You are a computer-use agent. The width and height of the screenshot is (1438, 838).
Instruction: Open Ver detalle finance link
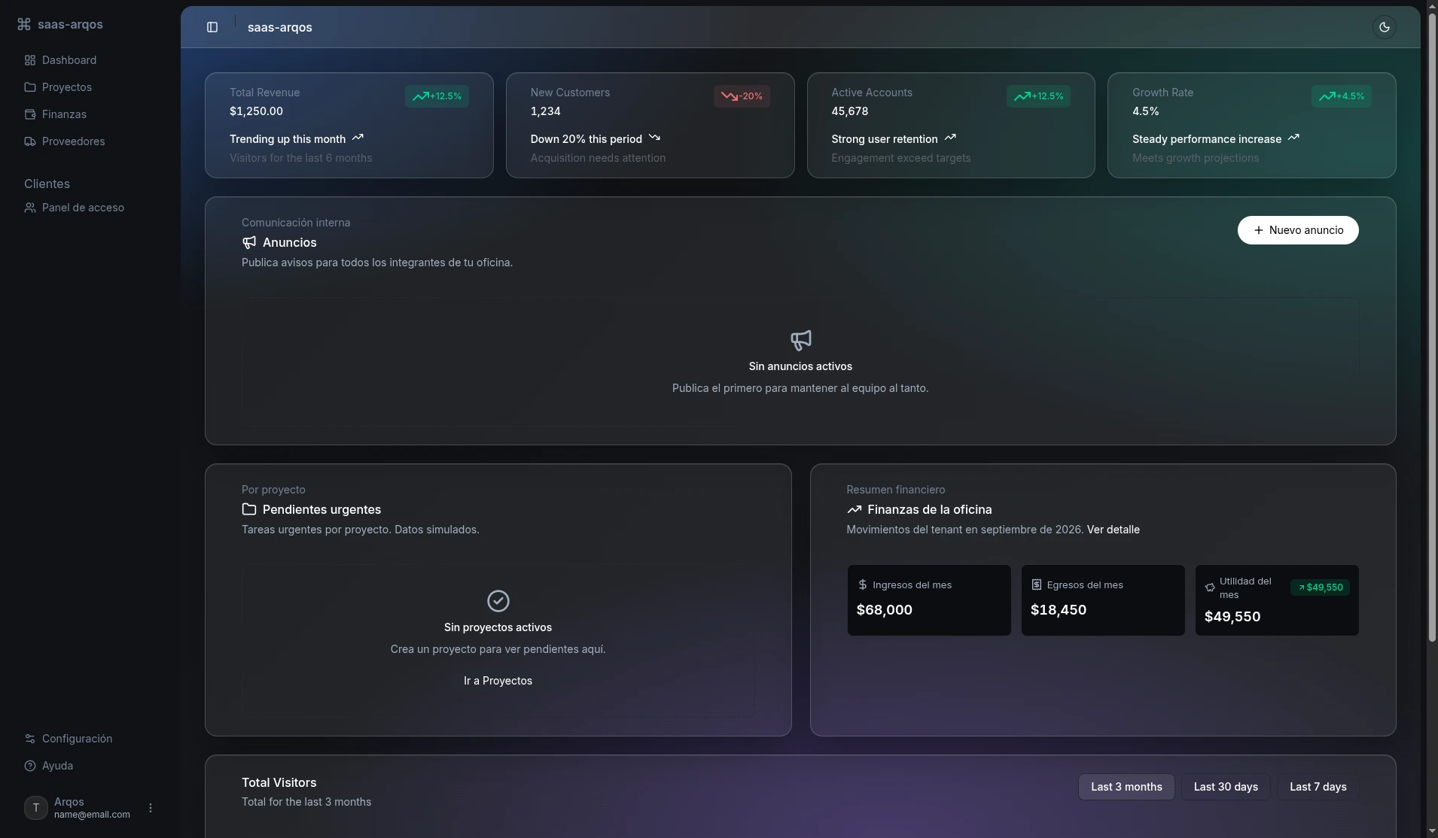(x=1113, y=530)
